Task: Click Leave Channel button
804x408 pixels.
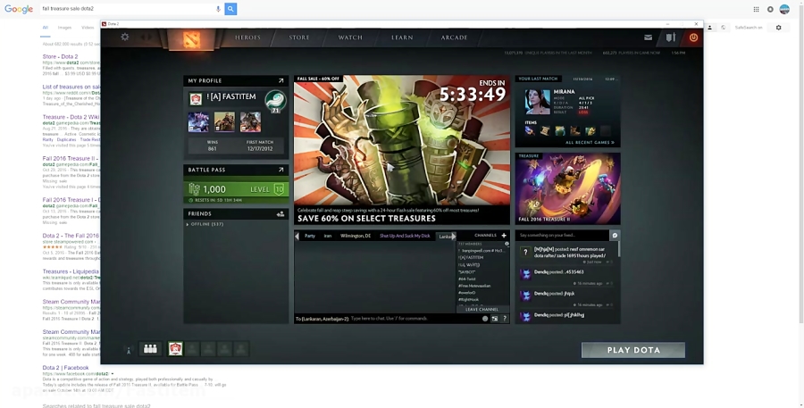Action: 482,309
